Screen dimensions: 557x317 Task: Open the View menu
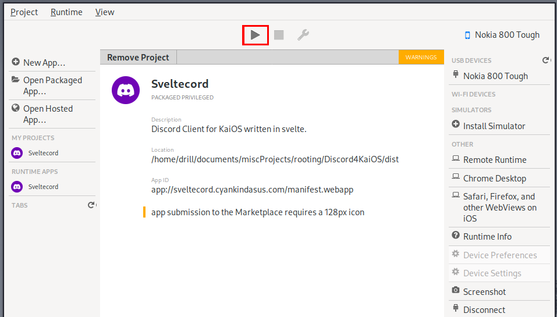pos(105,12)
